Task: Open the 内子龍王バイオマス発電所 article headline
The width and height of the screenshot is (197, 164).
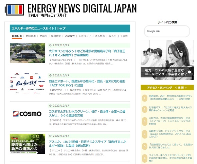Action: pos(87,53)
